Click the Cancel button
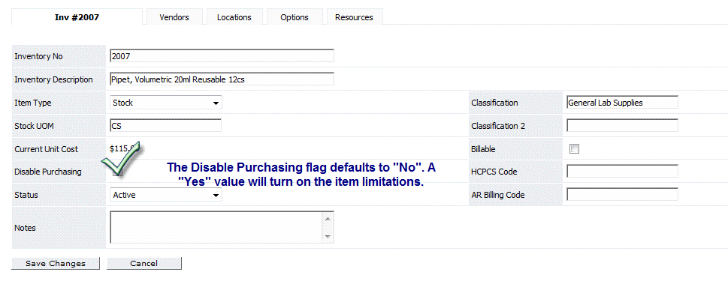Screen dimensions: 728x281 [144, 264]
